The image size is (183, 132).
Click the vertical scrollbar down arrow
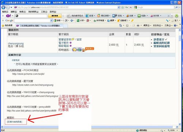tap(180, 124)
